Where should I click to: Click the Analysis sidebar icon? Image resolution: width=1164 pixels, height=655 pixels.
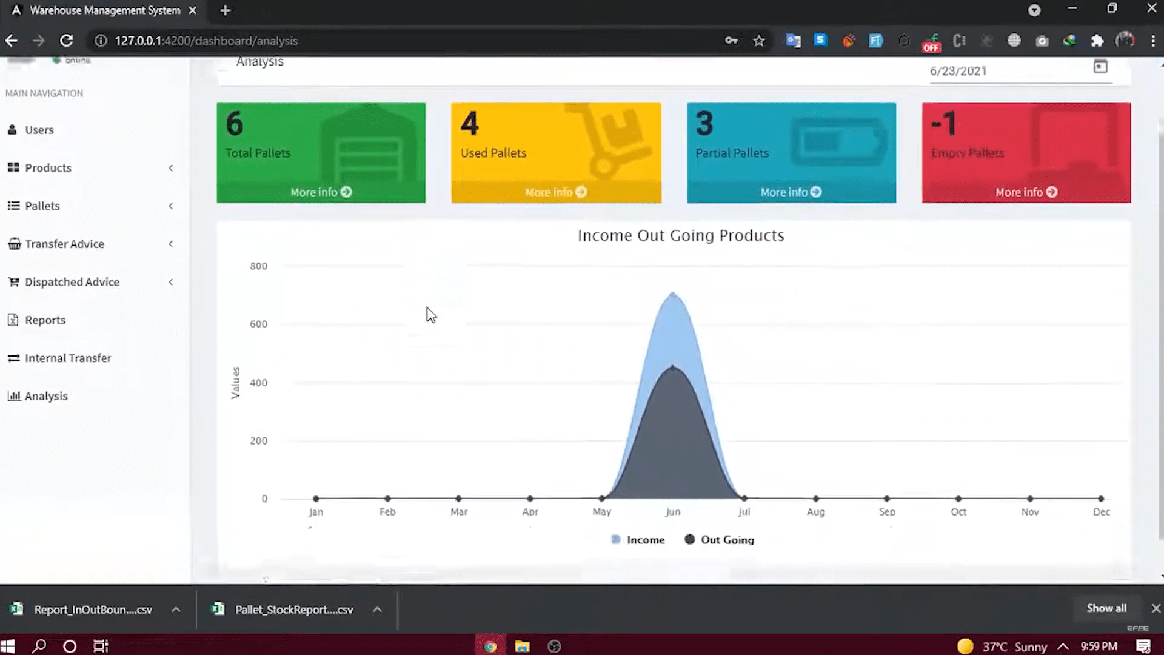[13, 396]
